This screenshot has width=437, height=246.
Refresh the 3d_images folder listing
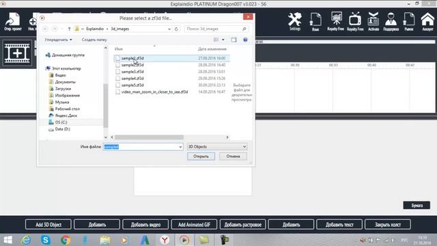point(176,29)
